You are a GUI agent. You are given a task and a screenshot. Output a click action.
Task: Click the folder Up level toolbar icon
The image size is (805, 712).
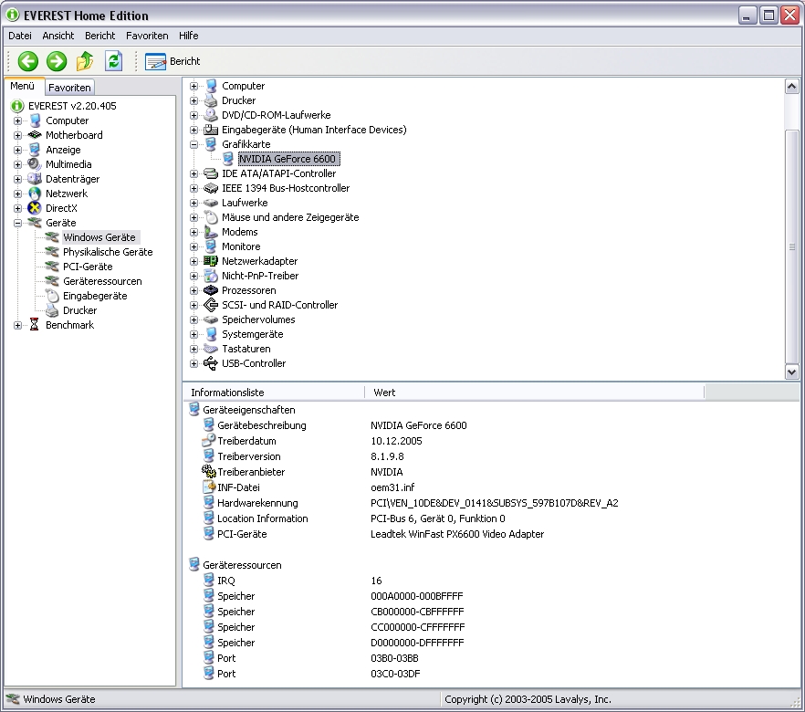click(x=85, y=61)
